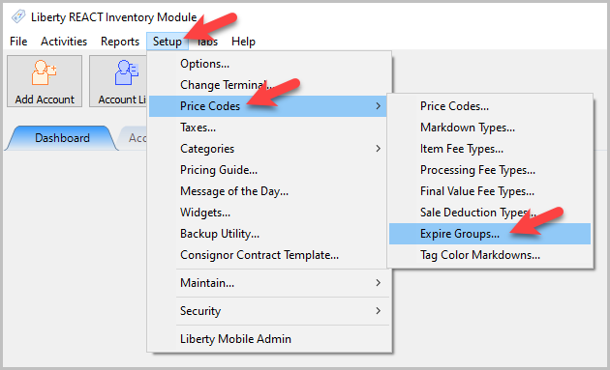Select Price Codes... in submenu
The height and width of the screenshot is (370, 610).
point(490,106)
